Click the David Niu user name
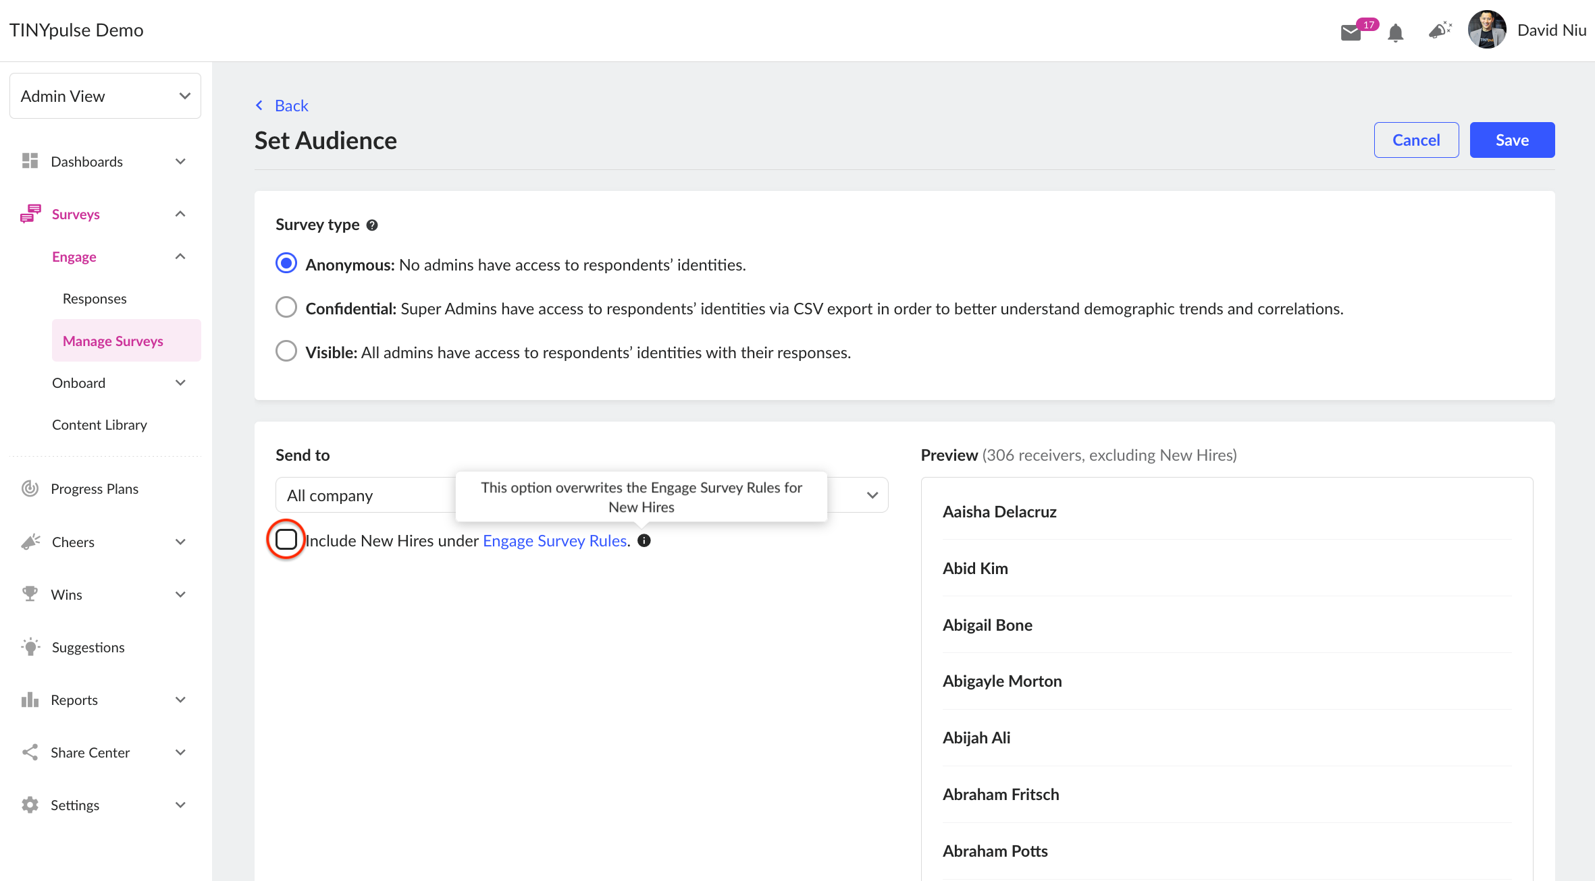 pyautogui.click(x=1552, y=30)
